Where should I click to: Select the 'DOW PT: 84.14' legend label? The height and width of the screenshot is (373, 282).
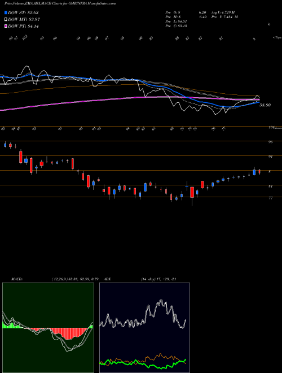pyautogui.click(x=23, y=26)
